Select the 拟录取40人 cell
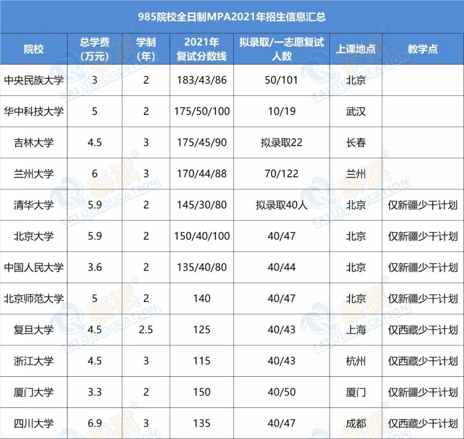This screenshot has height=439, width=464. pos(281,205)
